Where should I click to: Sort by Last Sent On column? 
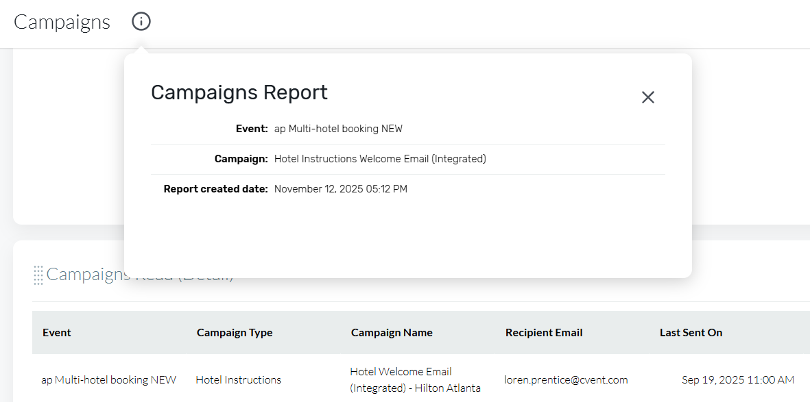691,333
